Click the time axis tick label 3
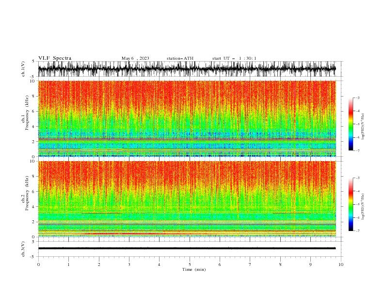Screen dimensions: 384x297 [129, 264]
